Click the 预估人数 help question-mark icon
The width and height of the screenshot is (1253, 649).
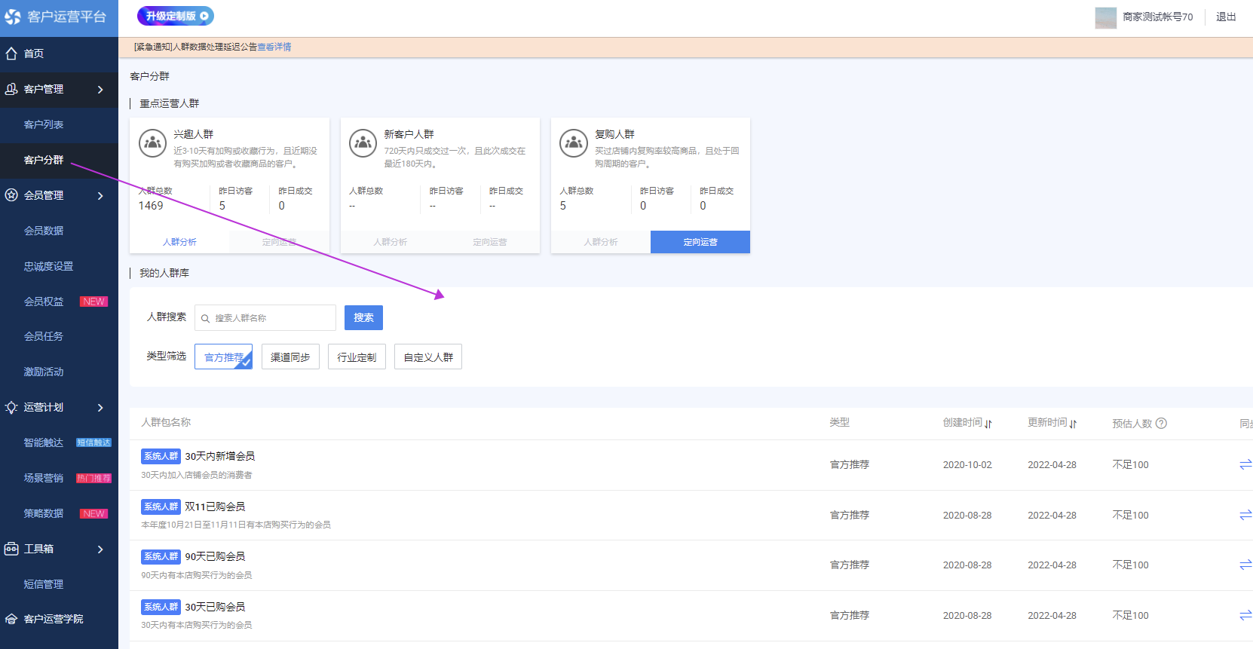coord(1161,423)
